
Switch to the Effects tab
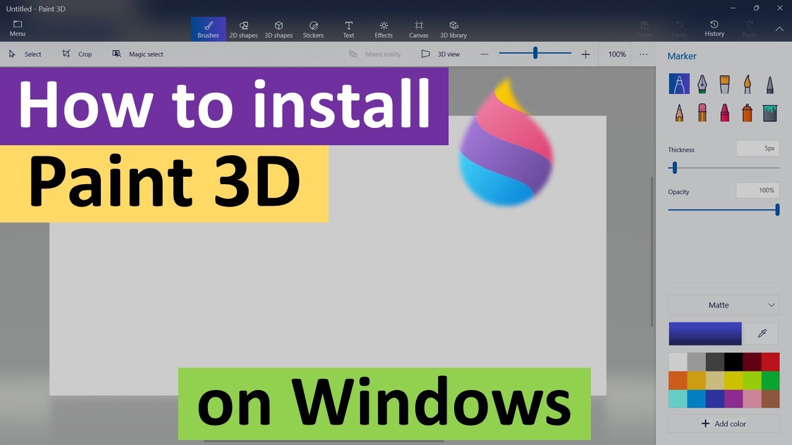point(384,29)
